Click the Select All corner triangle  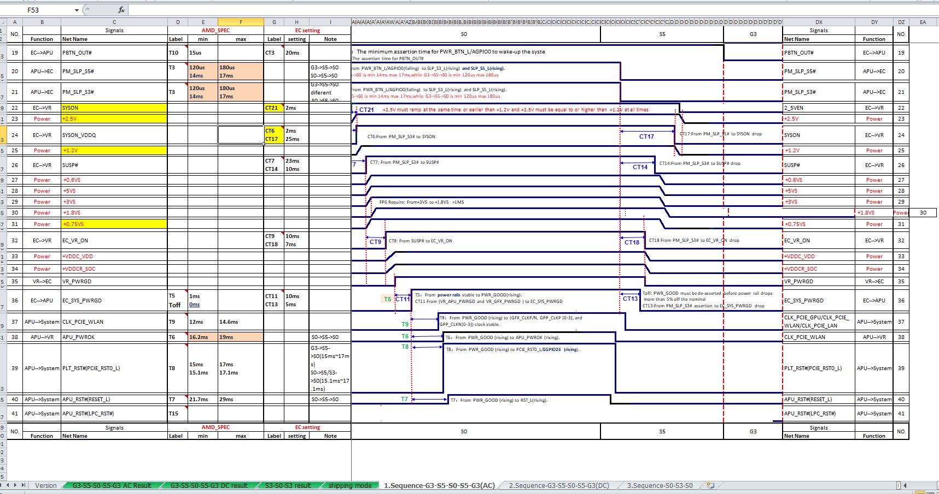[3, 22]
